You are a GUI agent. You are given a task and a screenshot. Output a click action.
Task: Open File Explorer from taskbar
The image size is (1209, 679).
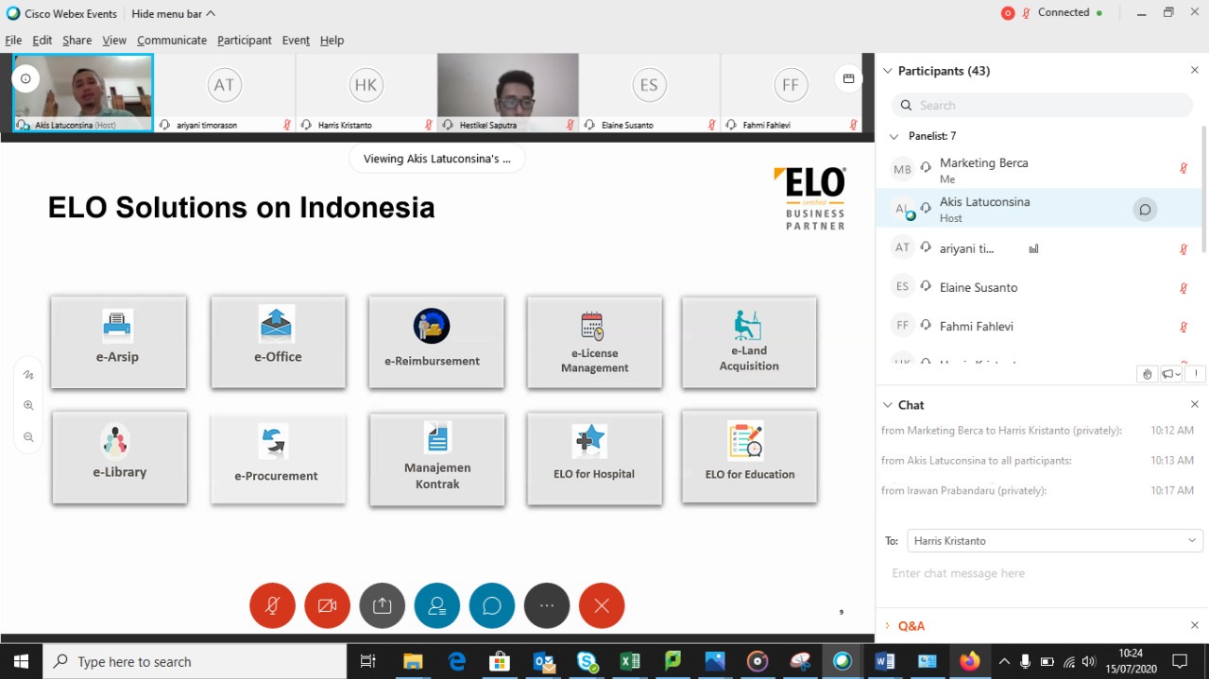click(413, 661)
